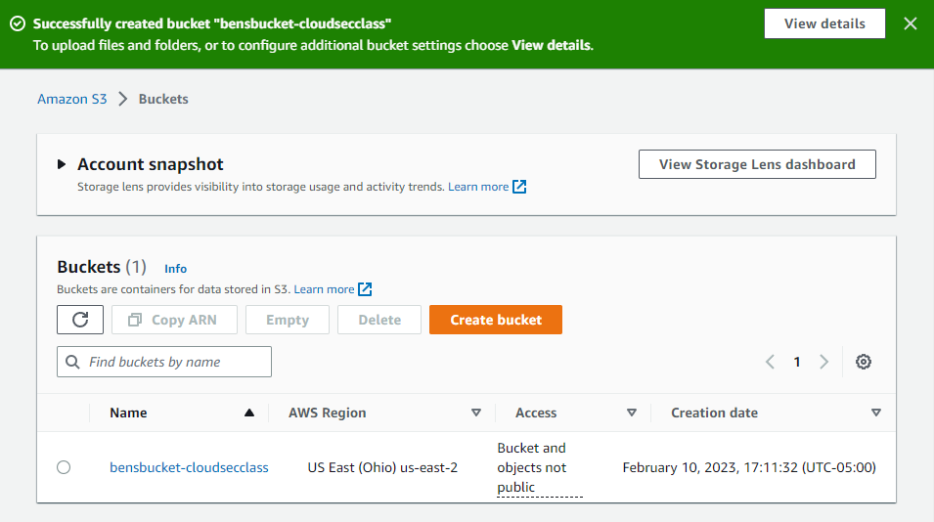Sort by AWS Region column arrow

click(476, 413)
